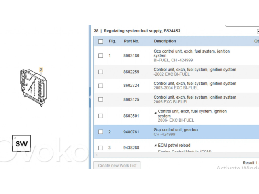Collapse the part 8603501 control unit row
259x194 pixels.
coord(155,112)
